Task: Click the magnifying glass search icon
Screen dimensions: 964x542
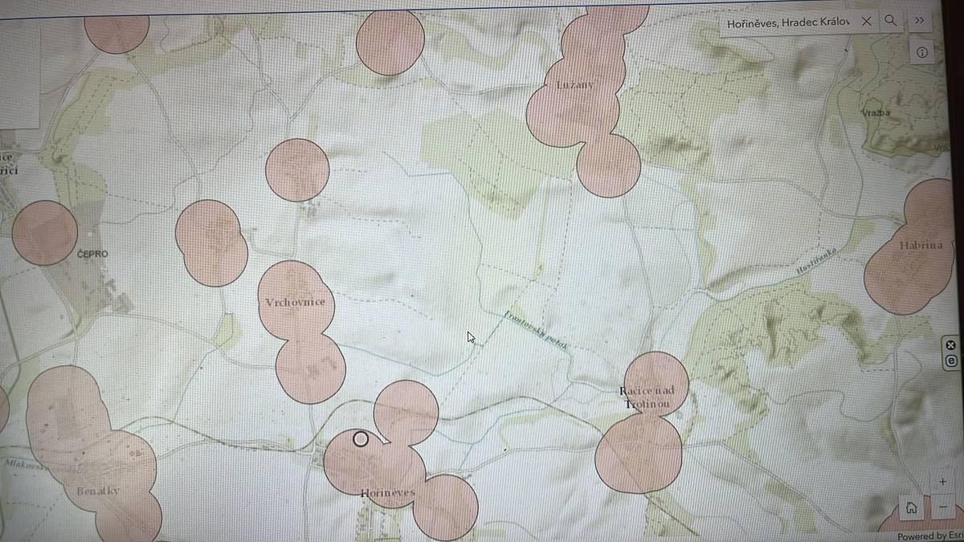Action: pyautogui.click(x=891, y=22)
